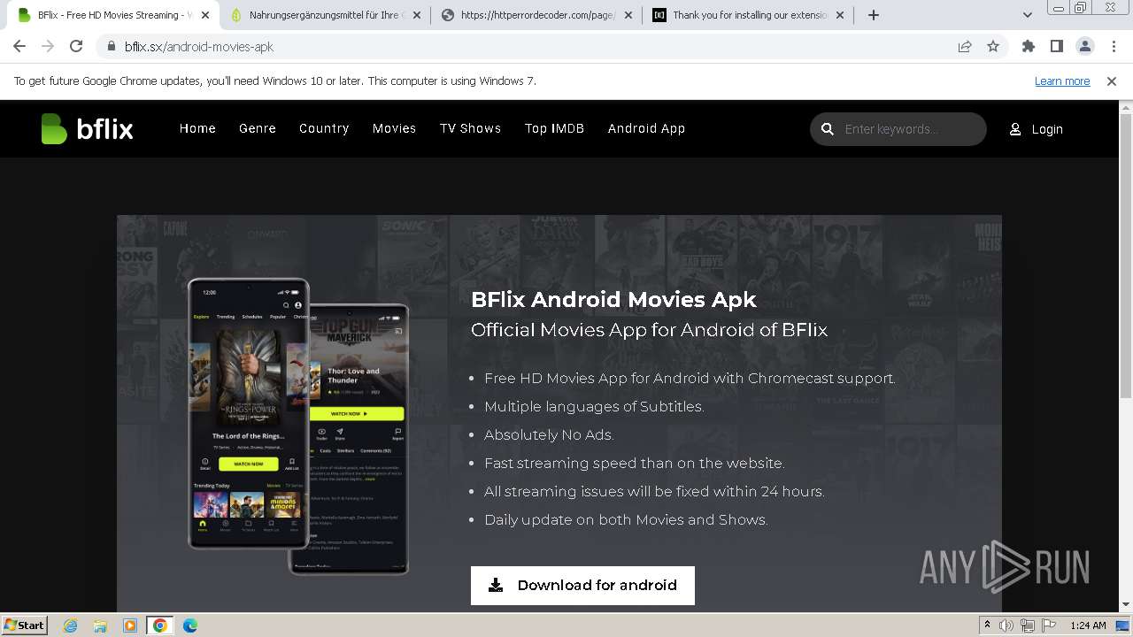
Task: Click 'Absolutely No Ads.' bullet text
Action: coord(549,434)
